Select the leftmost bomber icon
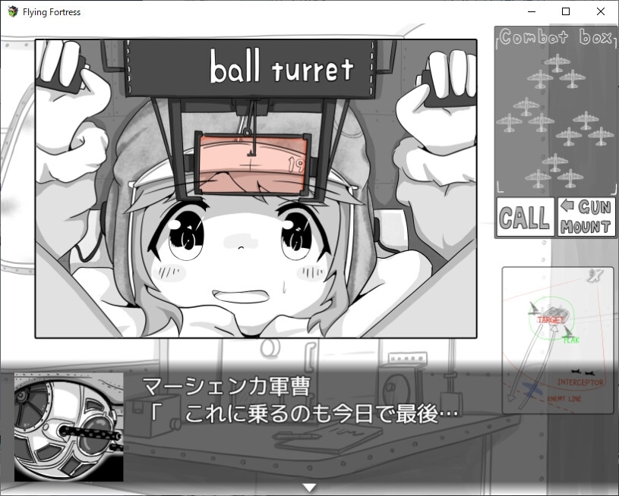The height and width of the screenshot is (496, 619). (x=510, y=122)
